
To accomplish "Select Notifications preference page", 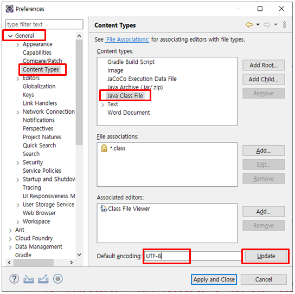I will pyautogui.click(x=39, y=120).
